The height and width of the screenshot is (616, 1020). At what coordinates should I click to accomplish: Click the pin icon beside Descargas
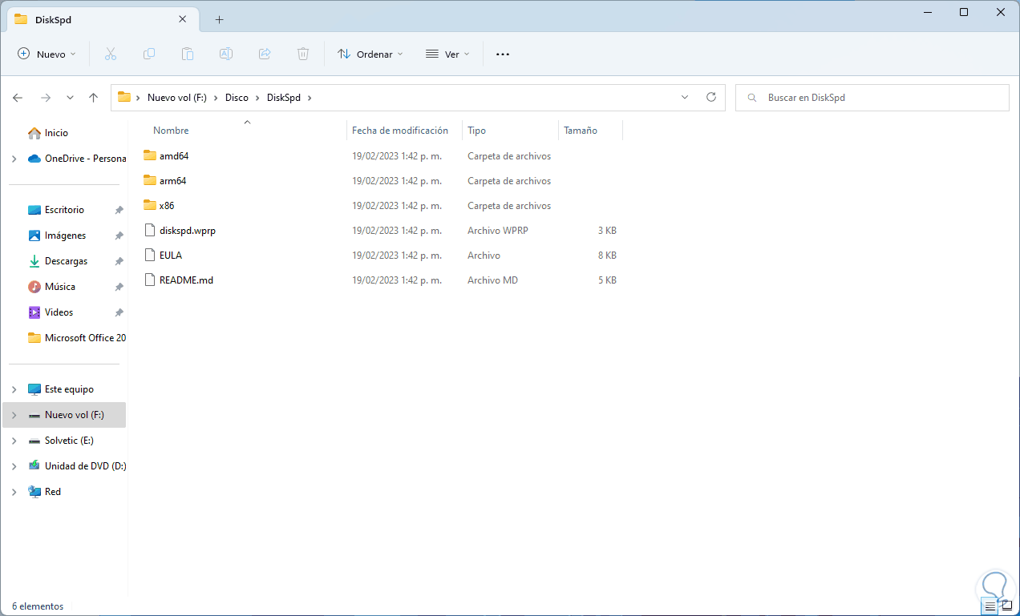point(119,261)
